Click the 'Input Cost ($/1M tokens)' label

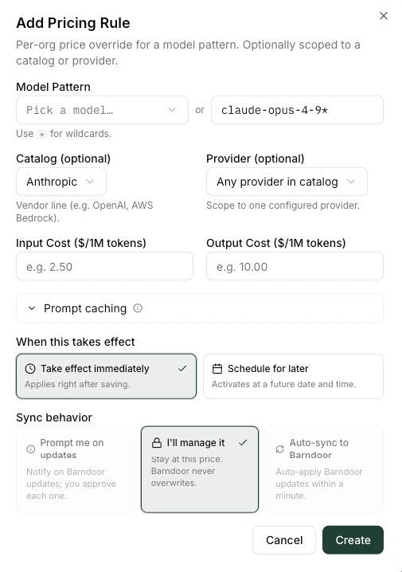pos(81,243)
